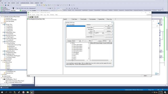Click the 1756 Backplane module icon
Image resolution: width=168 pixels, height=94 pixels.
coord(4,79)
